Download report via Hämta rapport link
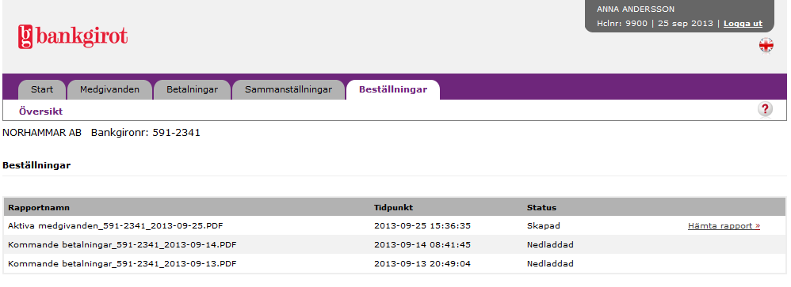Screen dimensions: 791x287 click(724, 226)
